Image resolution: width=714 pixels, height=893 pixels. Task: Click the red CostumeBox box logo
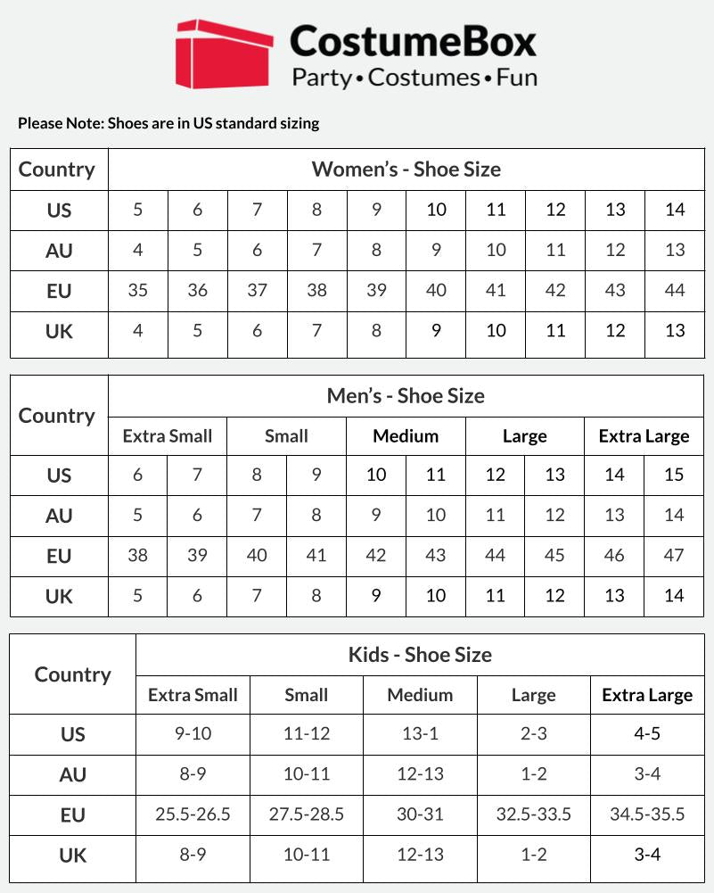[x=224, y=54]
